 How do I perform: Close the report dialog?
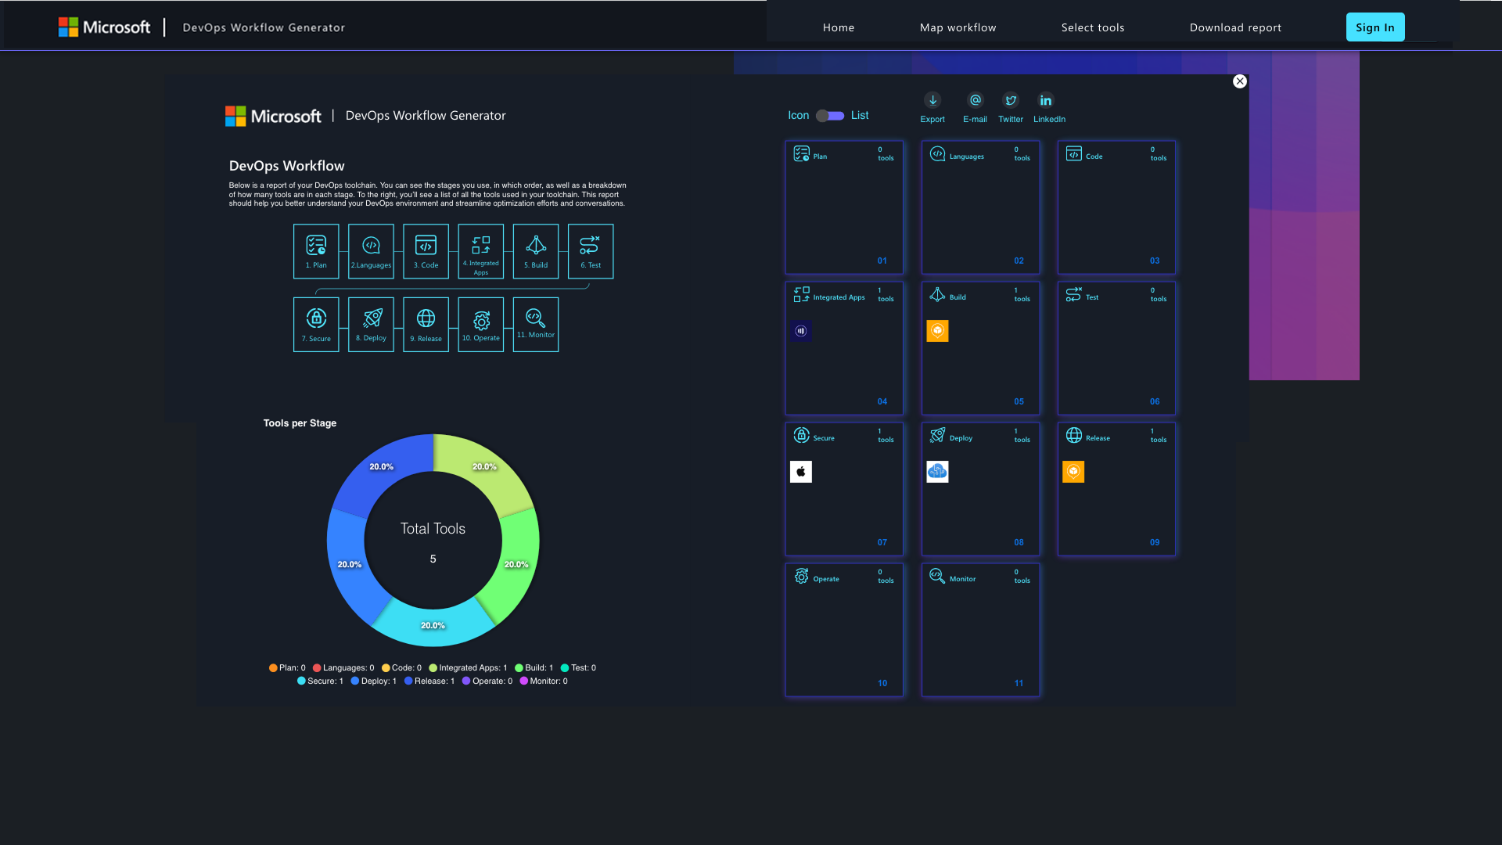click(1240, 81)
